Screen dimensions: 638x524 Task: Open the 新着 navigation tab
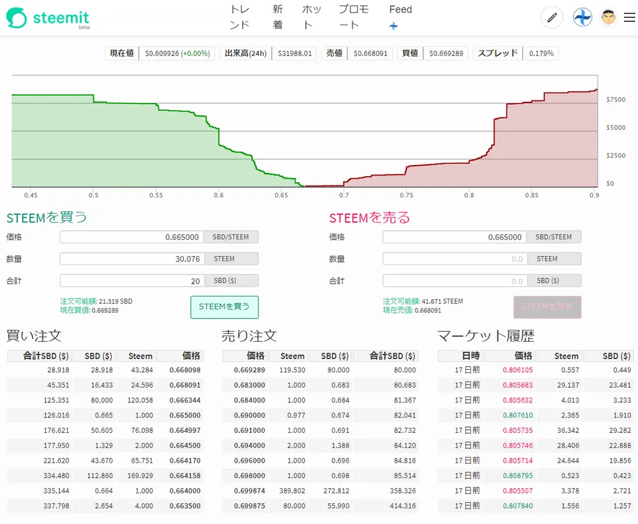(x=278, y=17)
